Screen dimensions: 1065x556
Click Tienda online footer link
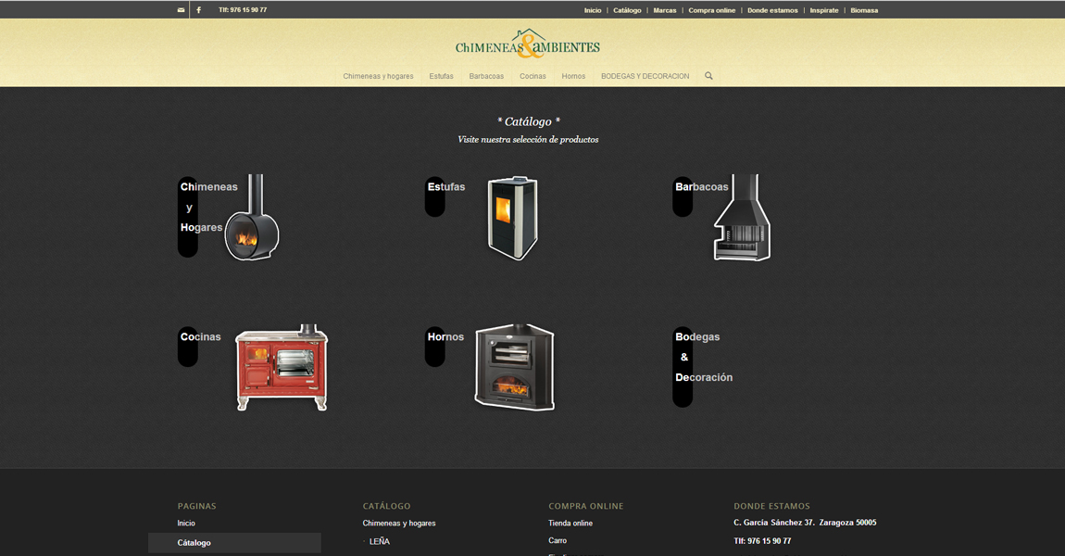pos(570,524)
